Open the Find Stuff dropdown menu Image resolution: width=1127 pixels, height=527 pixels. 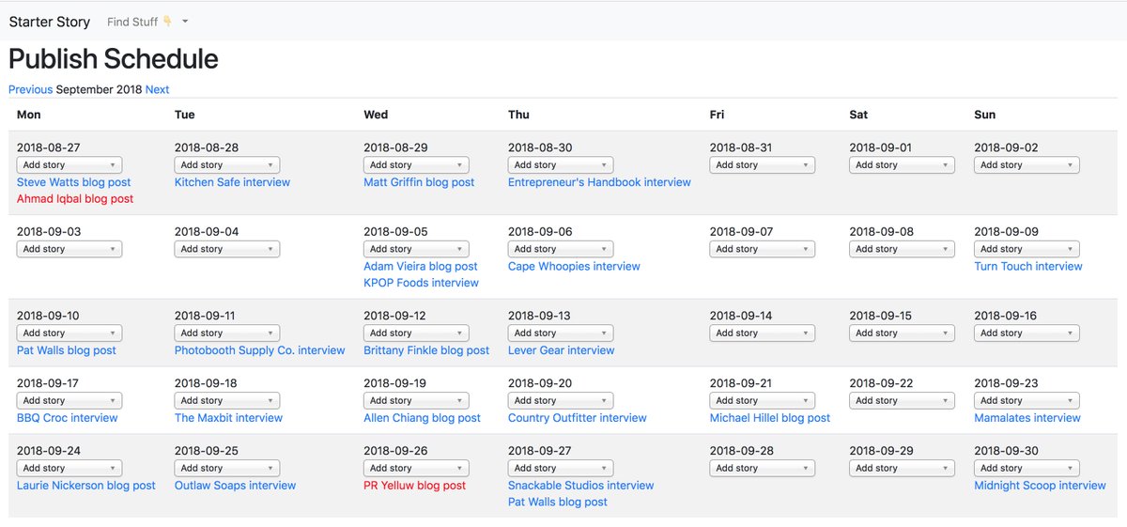pyautogui.click(x=147, y=22)
